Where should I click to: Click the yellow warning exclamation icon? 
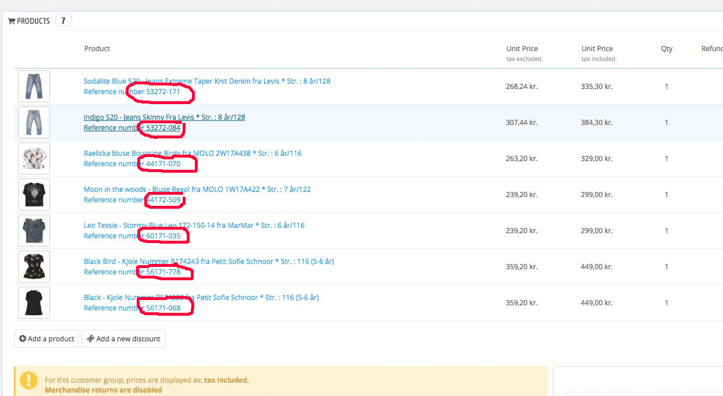(29, 381)
